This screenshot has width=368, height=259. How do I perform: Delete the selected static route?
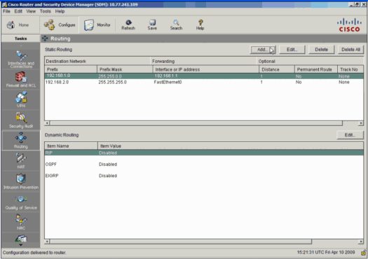click(x=321, y=50)
